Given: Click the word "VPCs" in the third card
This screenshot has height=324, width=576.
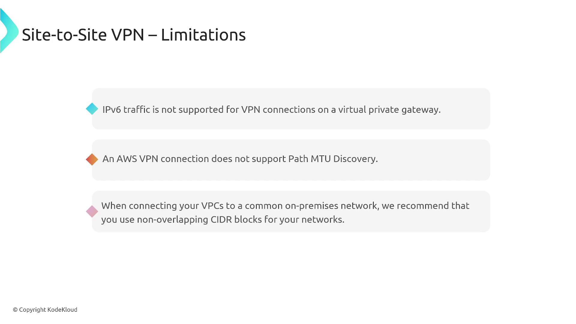Looking at the screenshot, I should 212,206.
